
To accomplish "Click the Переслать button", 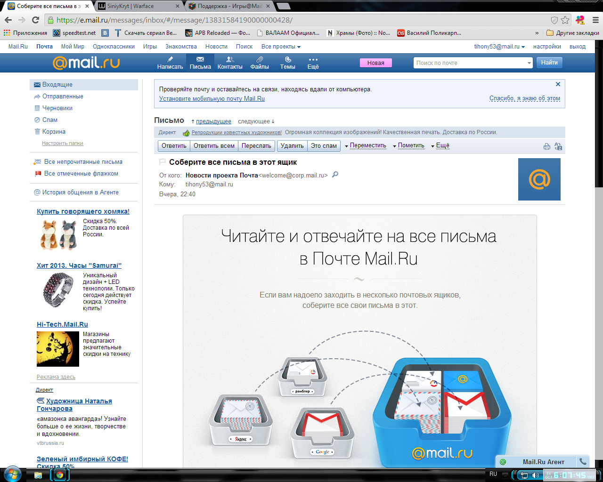I will [256, 146].
